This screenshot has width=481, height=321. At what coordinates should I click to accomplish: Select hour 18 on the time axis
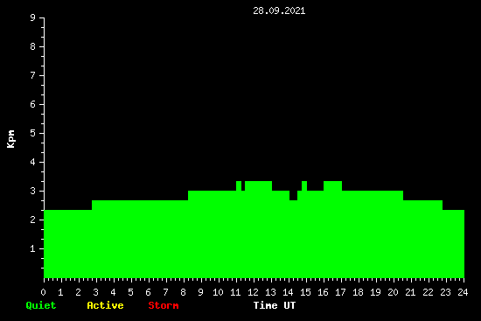pyautogui.click(x=358, y=292)
